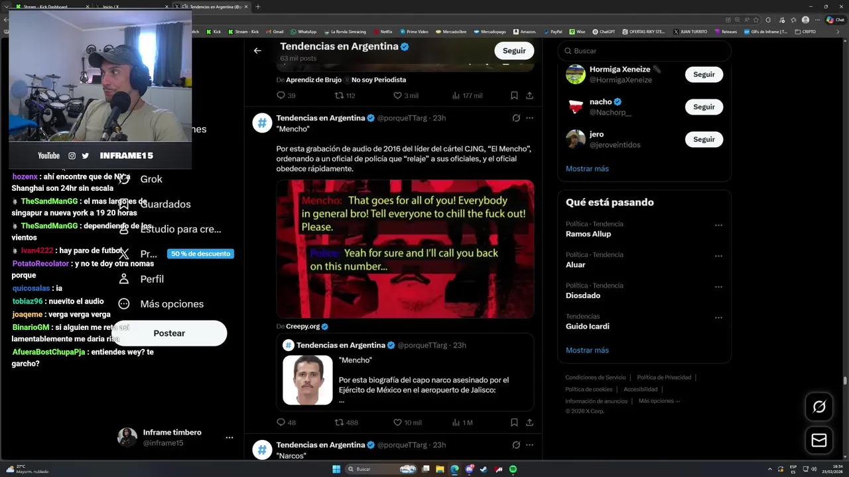This screenshot has width=849, height=477.
Task: Open Grok actions icon on the Mencho post
Action: [516, 118]
